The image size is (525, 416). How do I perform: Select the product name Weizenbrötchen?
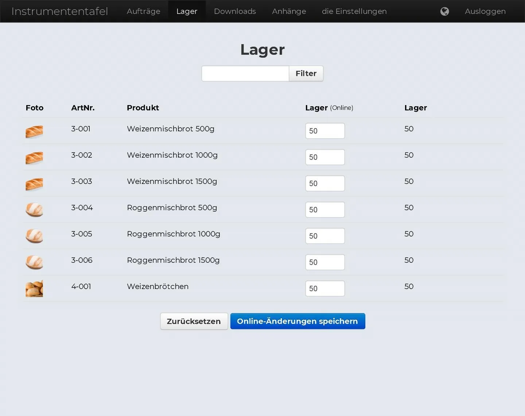tap(157, 286)
